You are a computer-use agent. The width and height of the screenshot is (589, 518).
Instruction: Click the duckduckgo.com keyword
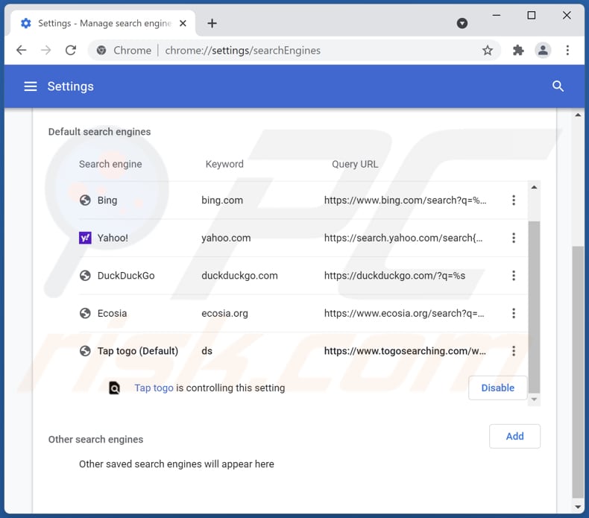pyautogui.click(x=239, y=275)
